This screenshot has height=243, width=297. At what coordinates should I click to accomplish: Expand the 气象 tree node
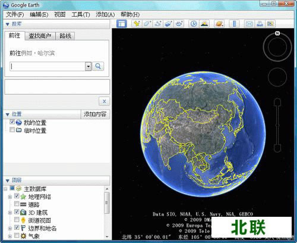10,236
